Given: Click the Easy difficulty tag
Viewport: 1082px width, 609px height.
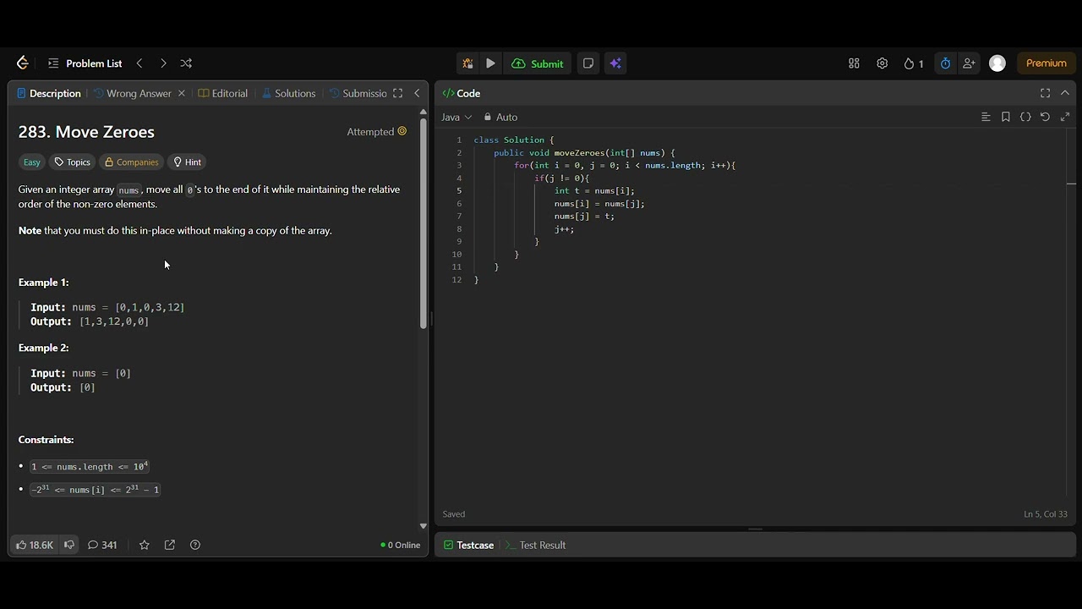Looking at the screenshot, I should [32, 162].
